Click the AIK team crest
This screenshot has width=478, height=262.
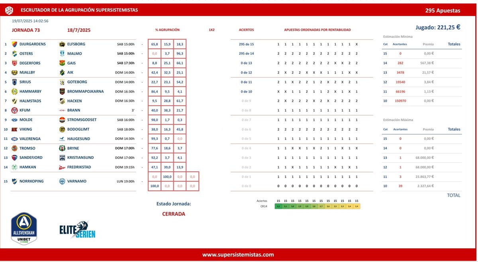click(x=62, y=72)
